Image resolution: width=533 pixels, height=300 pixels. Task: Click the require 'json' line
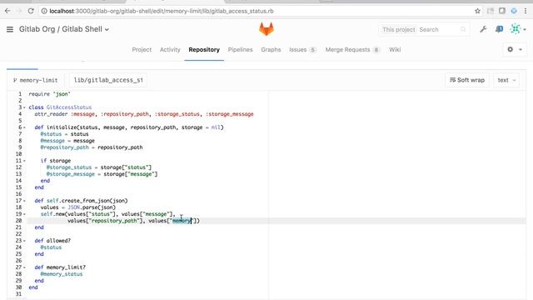click(x=50, y=94)
